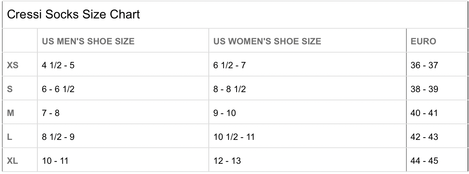The width and height of the screenshot is (469, 174).
Task: Click Euro size cell 44 - 45
Action: pyautogui.click(x=424, y=160)
